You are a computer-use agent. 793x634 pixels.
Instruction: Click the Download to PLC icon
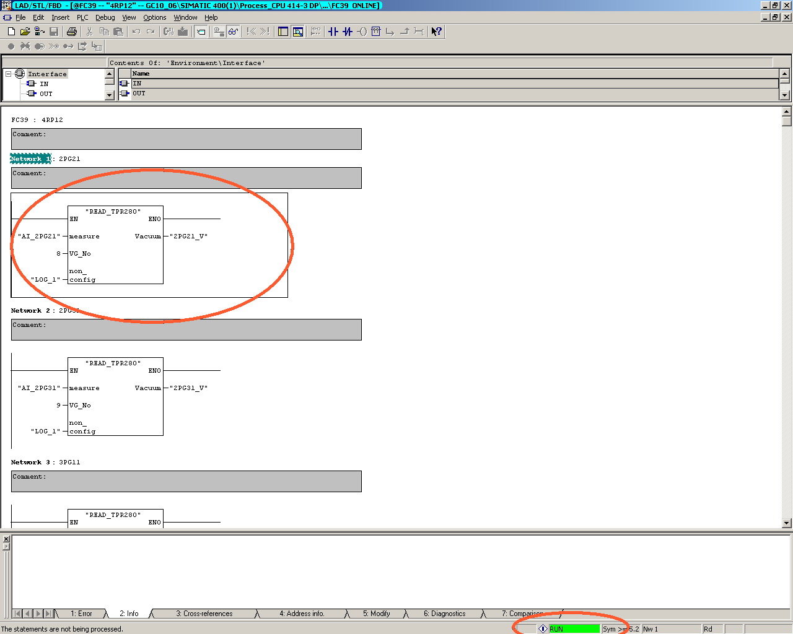point(183,32)
